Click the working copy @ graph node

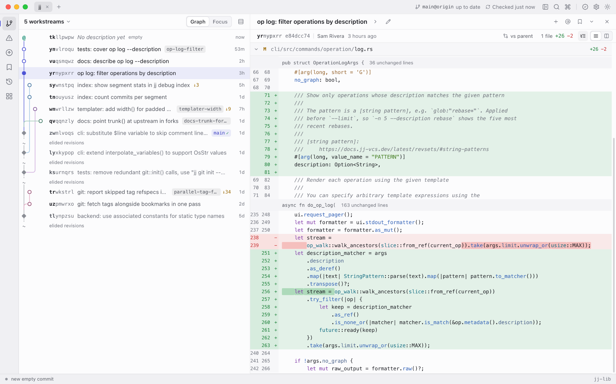(24, 38)
